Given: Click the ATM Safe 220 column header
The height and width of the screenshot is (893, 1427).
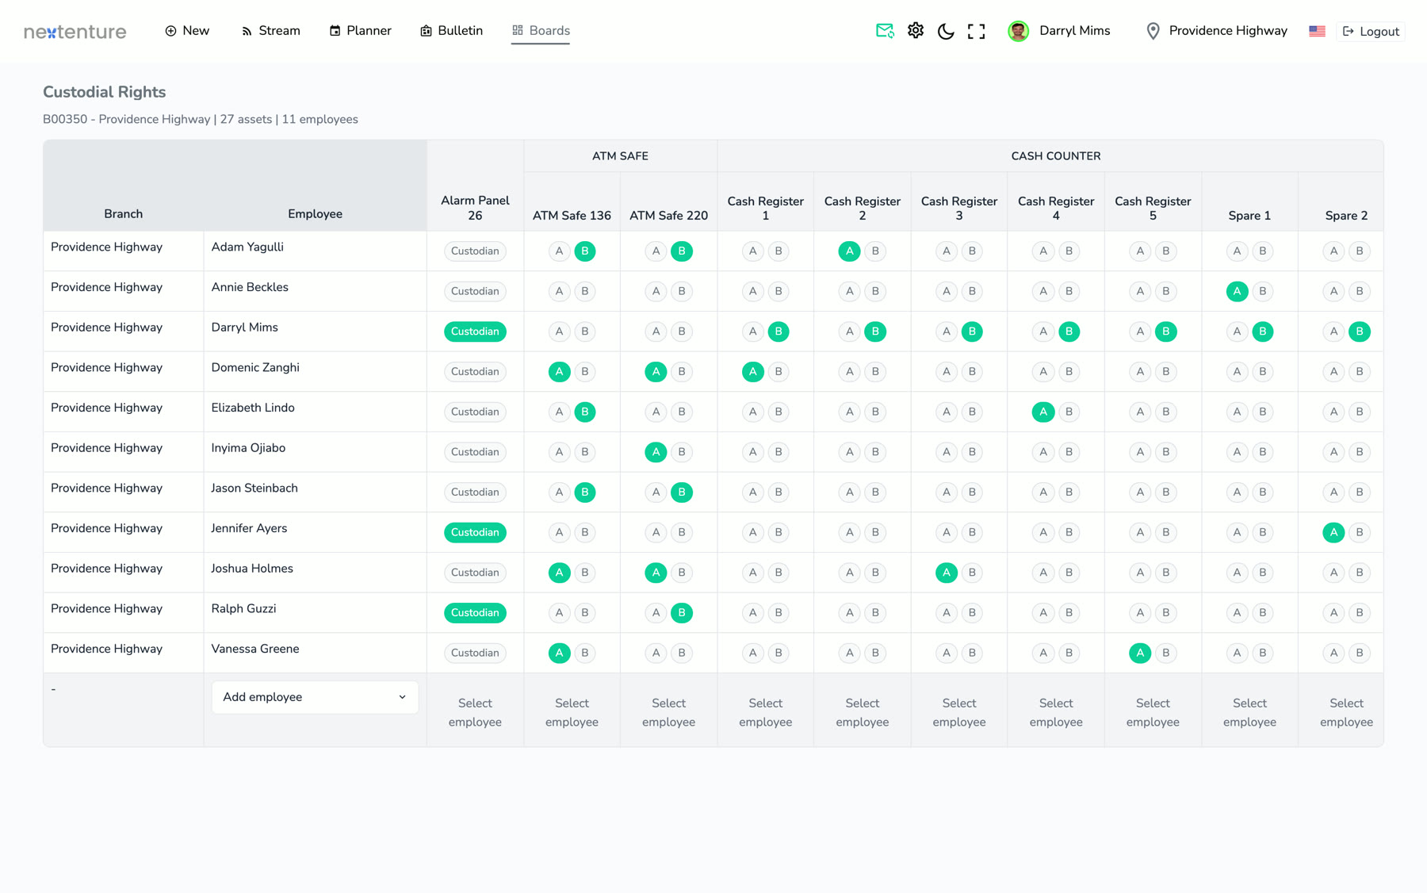Looking at the screenshot, I should [668, 216].
